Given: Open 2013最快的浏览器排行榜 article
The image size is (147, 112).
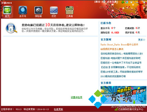Looking at the screenshot, I should click(x=113, y=76).
